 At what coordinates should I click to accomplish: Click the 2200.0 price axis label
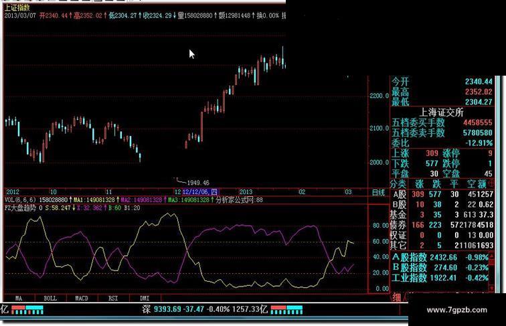379,96
